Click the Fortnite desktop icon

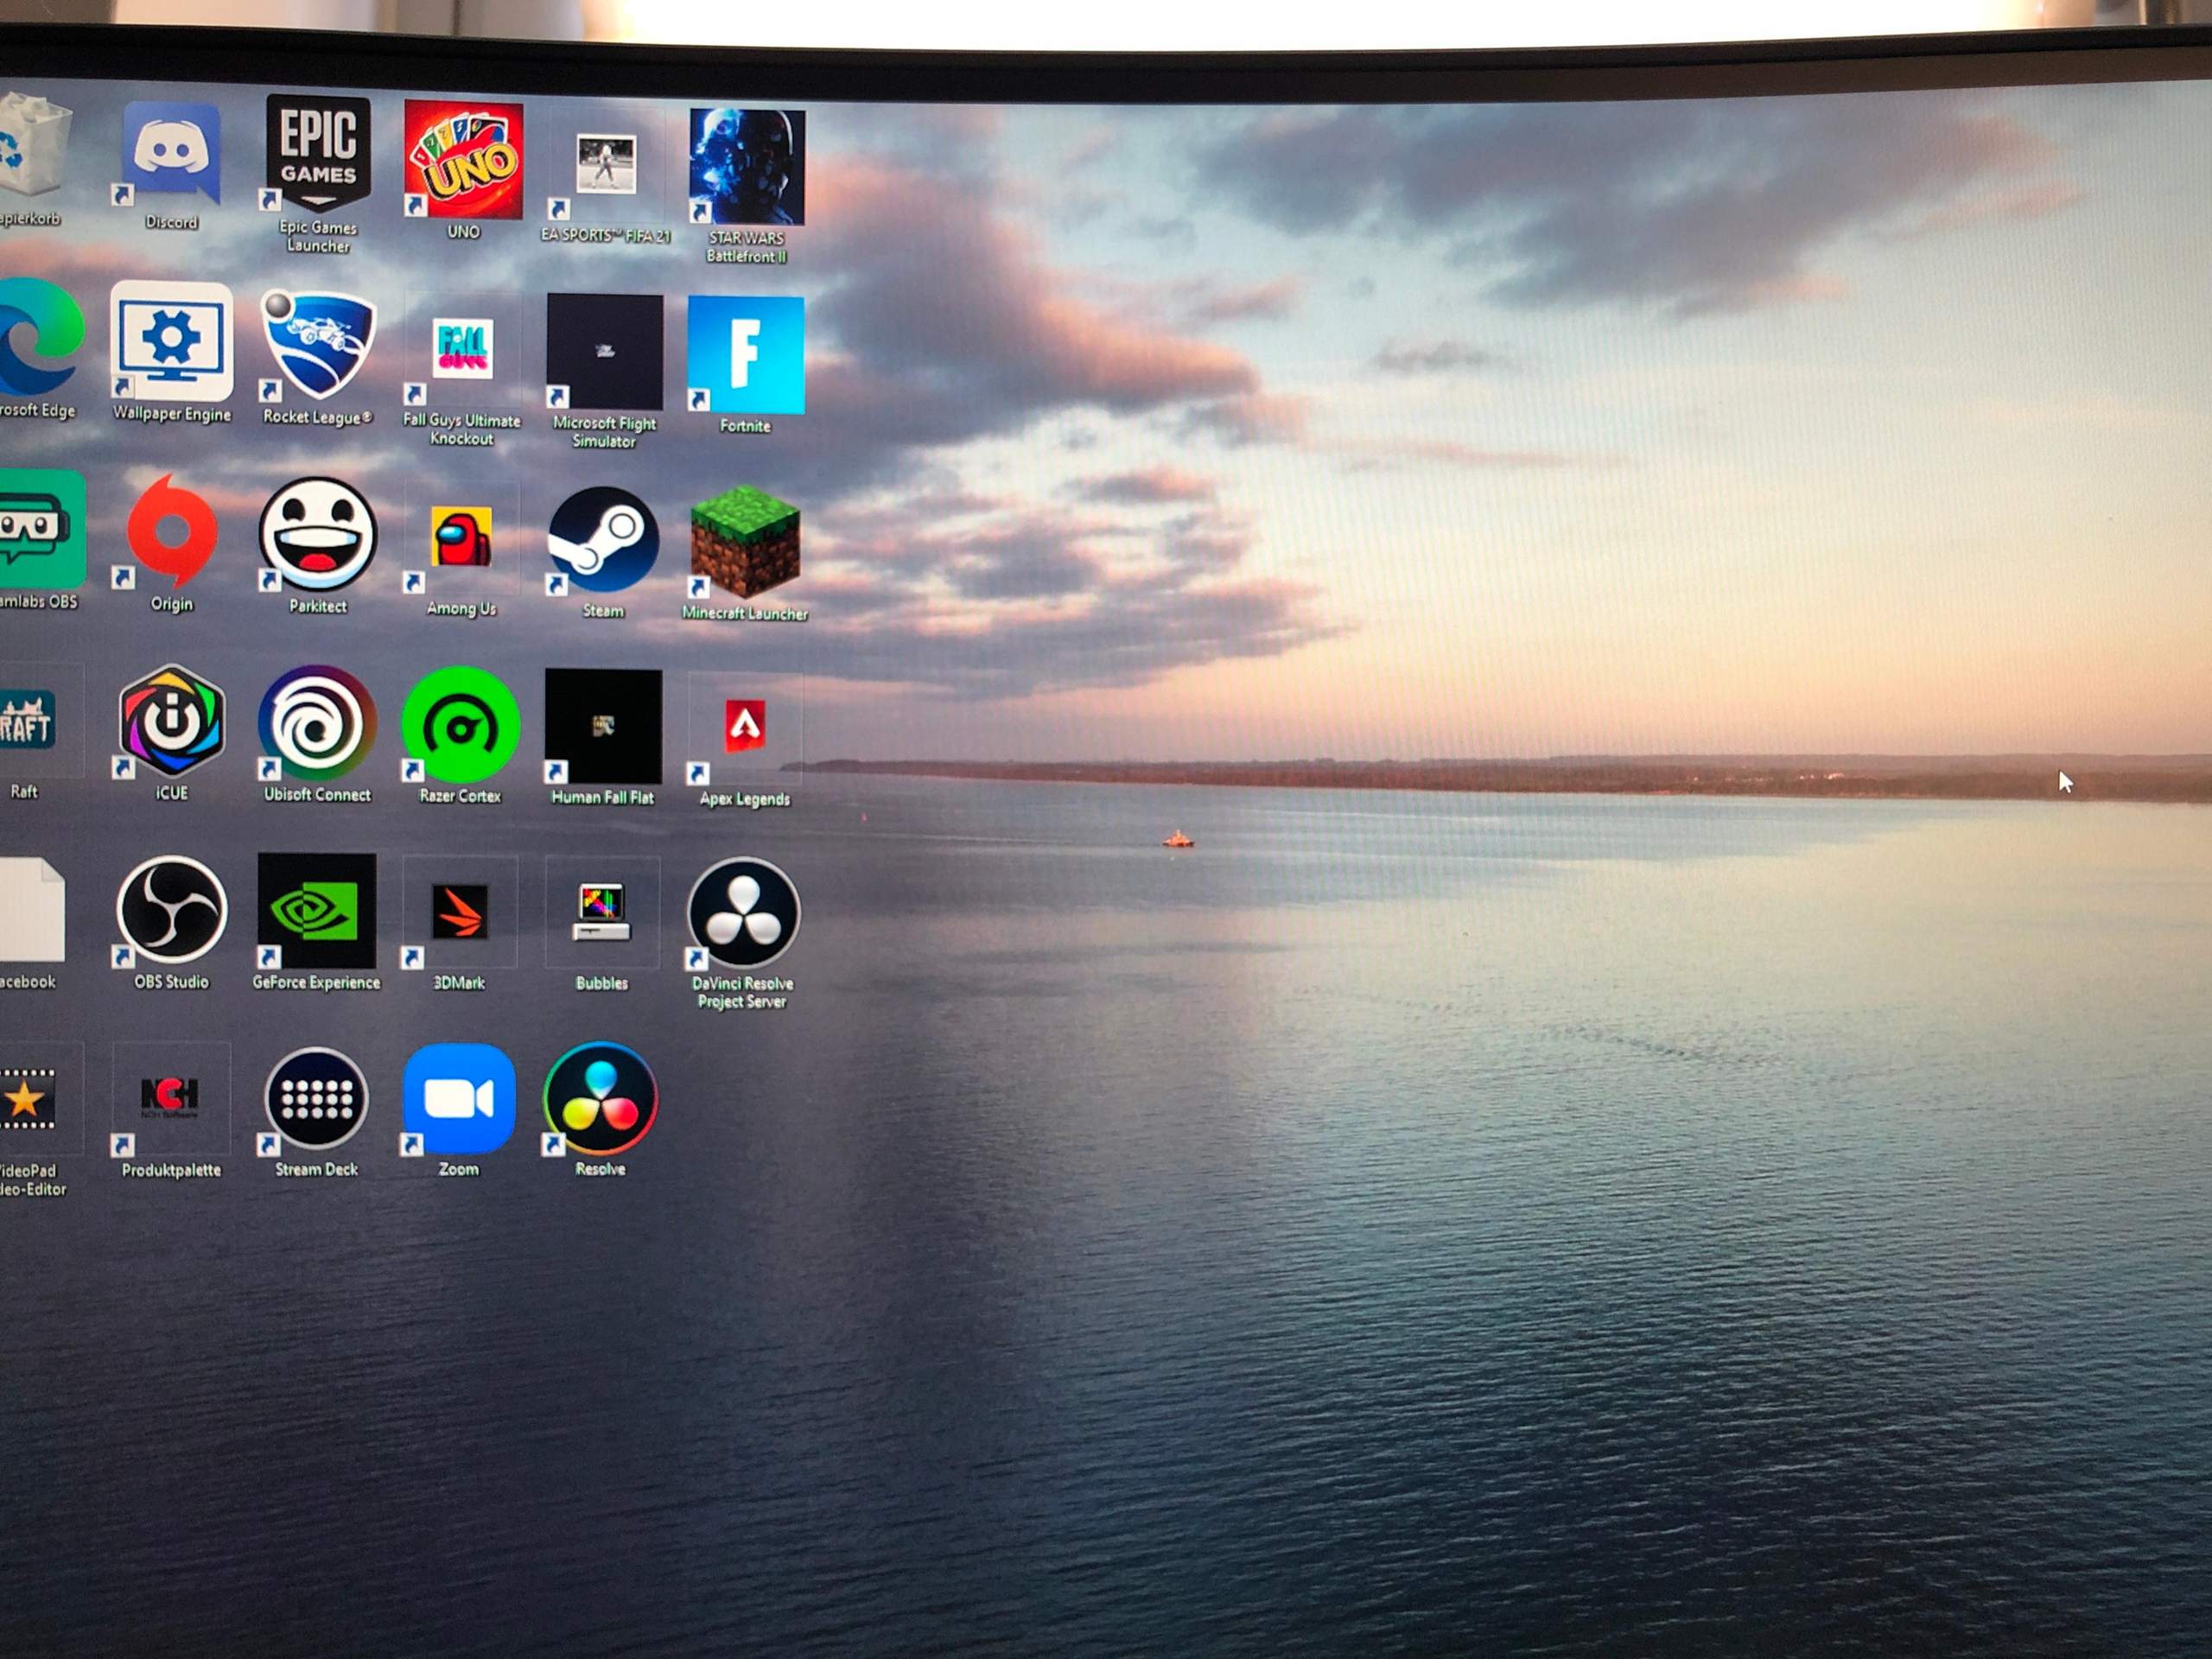tap(746, 354)
